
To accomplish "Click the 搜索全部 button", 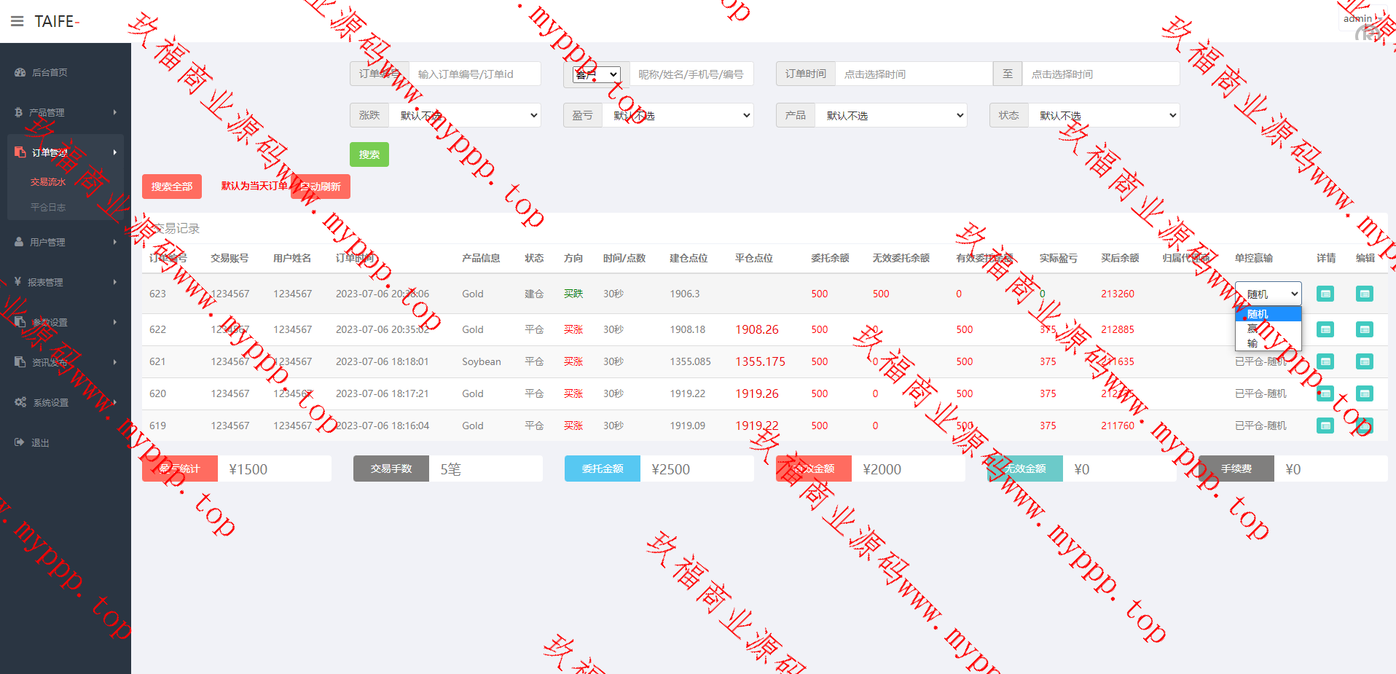I will [x=171, y=187].
